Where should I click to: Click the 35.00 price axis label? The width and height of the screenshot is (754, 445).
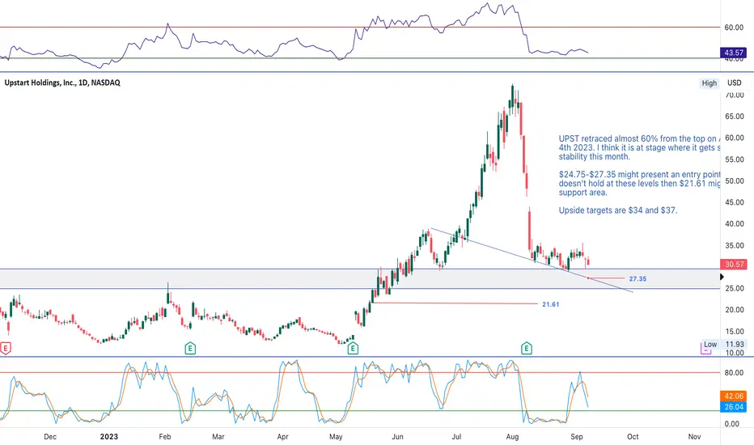735,245
